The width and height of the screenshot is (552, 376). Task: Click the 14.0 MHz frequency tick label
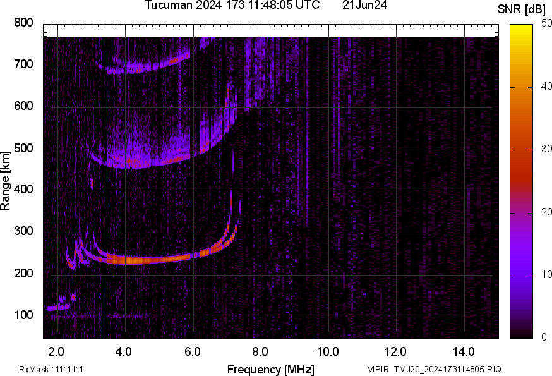(464, 352)
